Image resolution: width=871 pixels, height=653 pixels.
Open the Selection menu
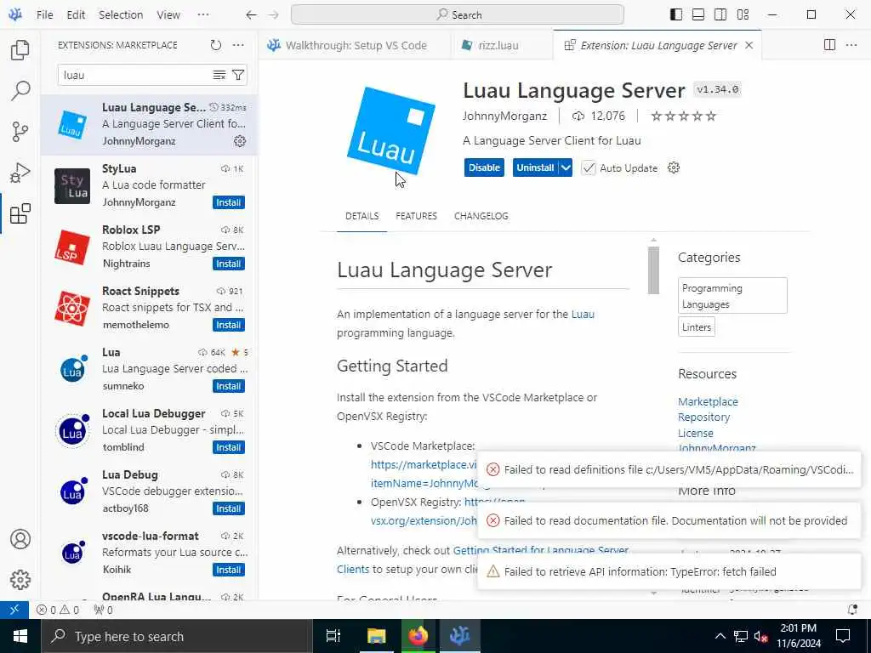tap(121, 15)
